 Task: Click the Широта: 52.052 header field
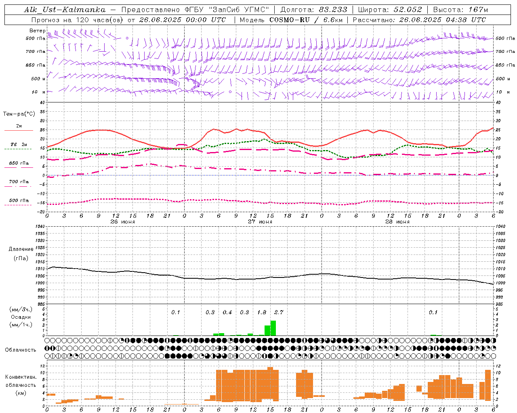[x=390, y=10]
